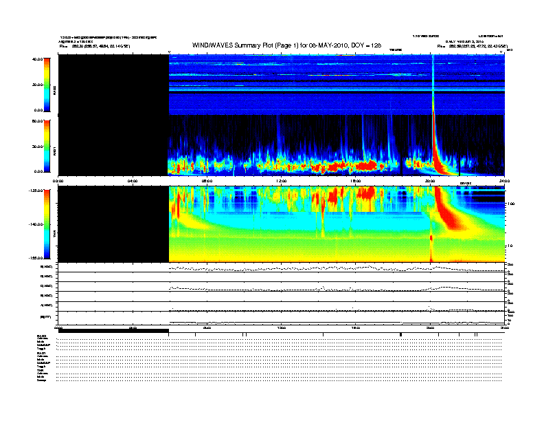Click the black data gap in the TNR panel
This screenshot has width=544, height=421.
pyautogui.click(x=113, y=224)
